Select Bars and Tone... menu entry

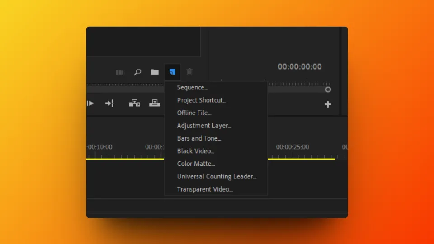point(216,138)
